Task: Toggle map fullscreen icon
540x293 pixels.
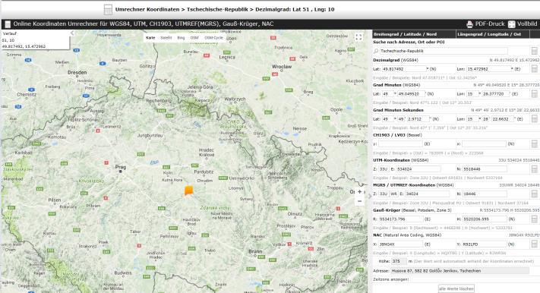Action: pyautogui.click(x=358, y=37)
